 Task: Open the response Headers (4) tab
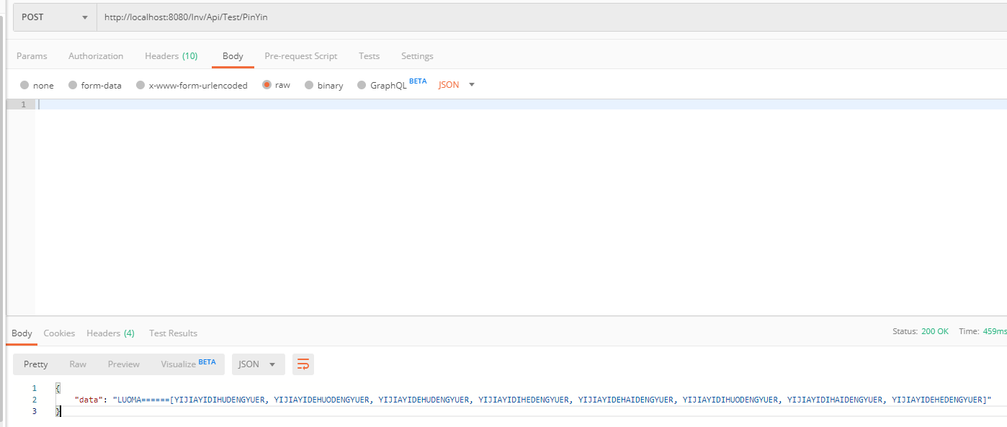(x=110, y=333)
